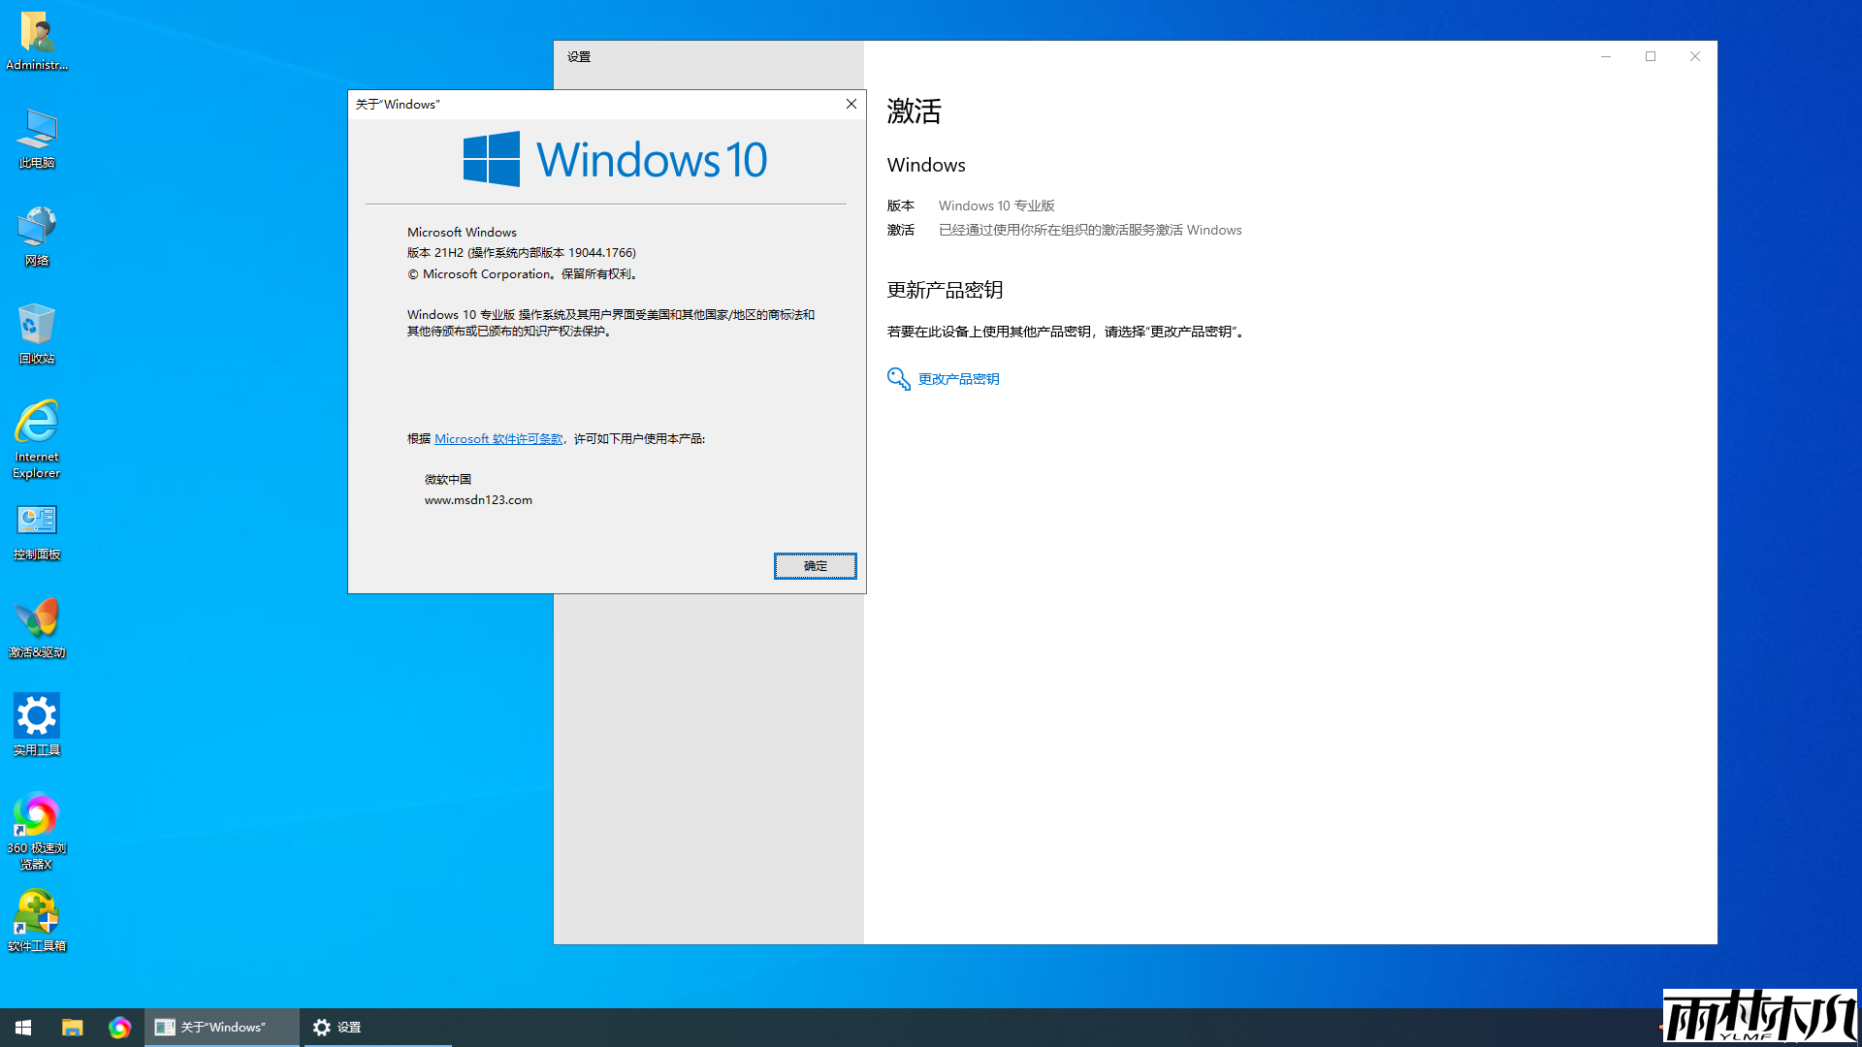1862x1047 pixels.
Task: Open the Microsoft 软件许可条款 link
Action: [498, 438]
